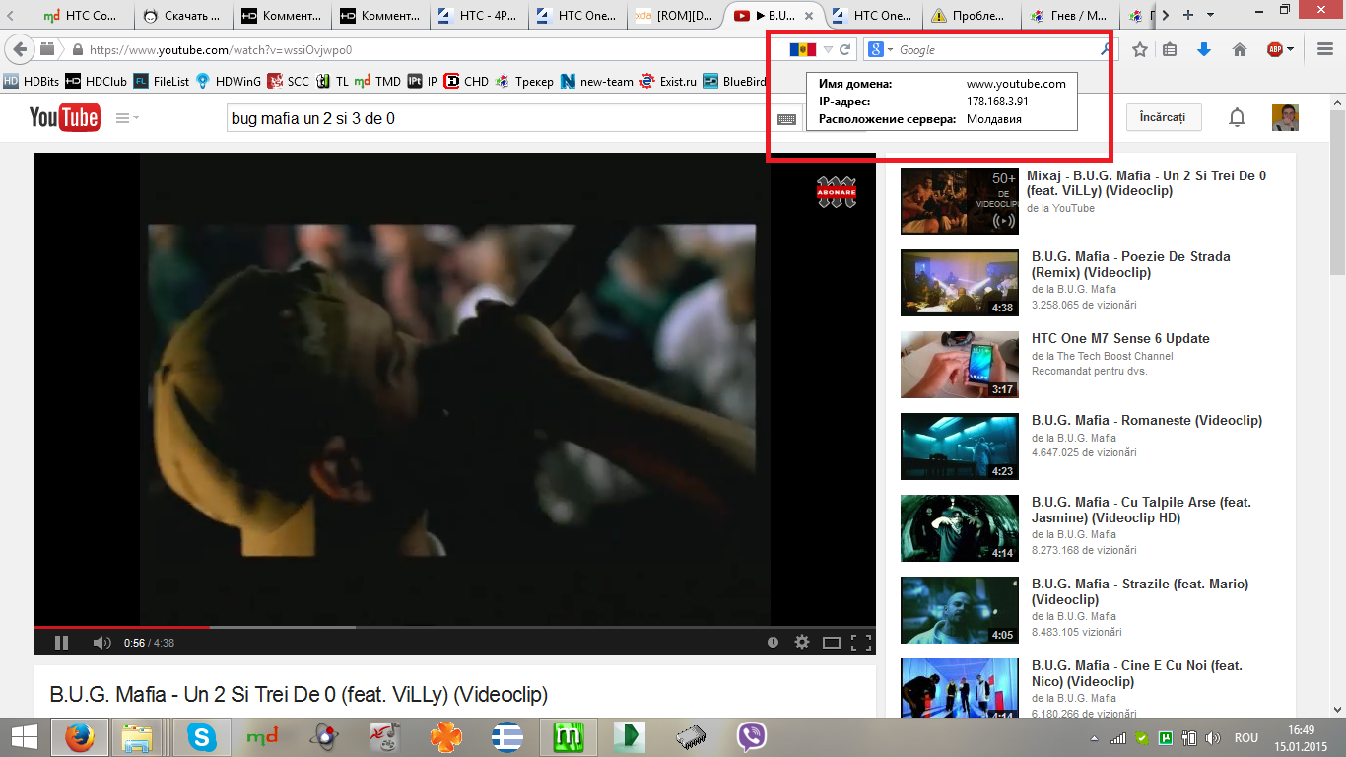Reload the current page
This screenshot has height=757, width=1346.
click(x=845, y=49)
